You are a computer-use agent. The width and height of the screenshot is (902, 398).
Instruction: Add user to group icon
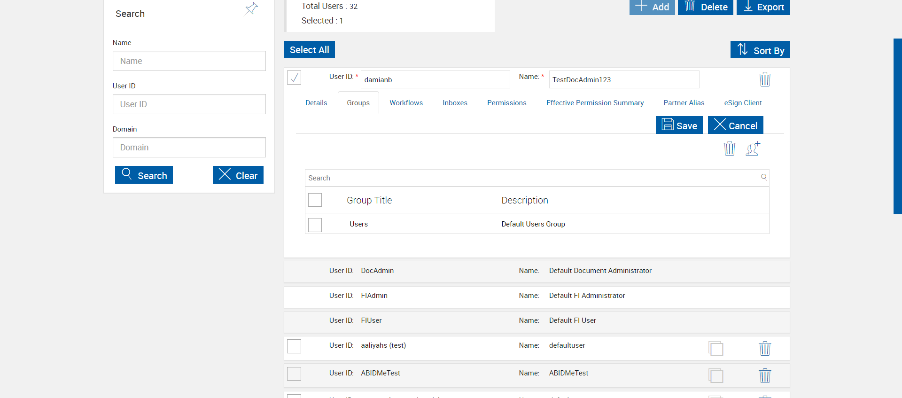coord(753,148)
